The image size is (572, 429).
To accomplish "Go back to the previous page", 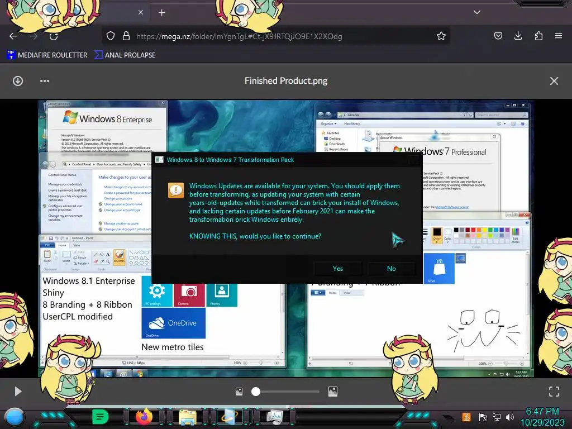I will coord(13,36).
